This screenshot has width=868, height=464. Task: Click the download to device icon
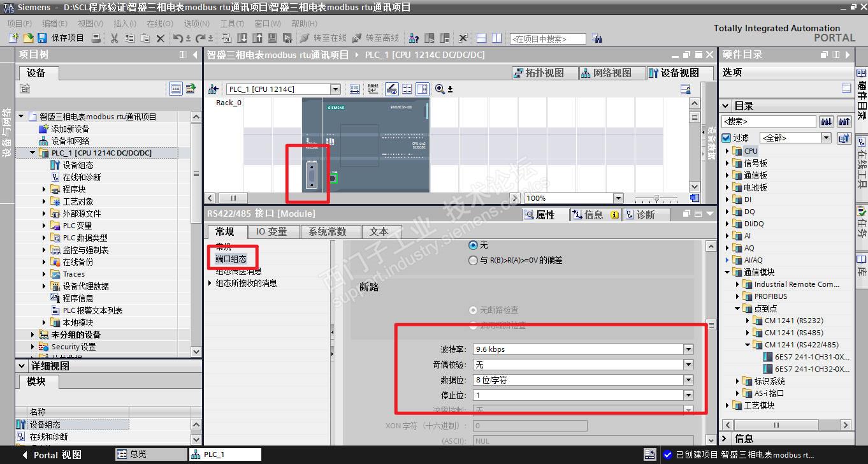(242, 38)
